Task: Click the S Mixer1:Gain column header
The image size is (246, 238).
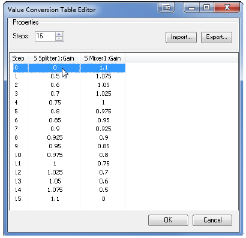Action: [x=103, y=58]
